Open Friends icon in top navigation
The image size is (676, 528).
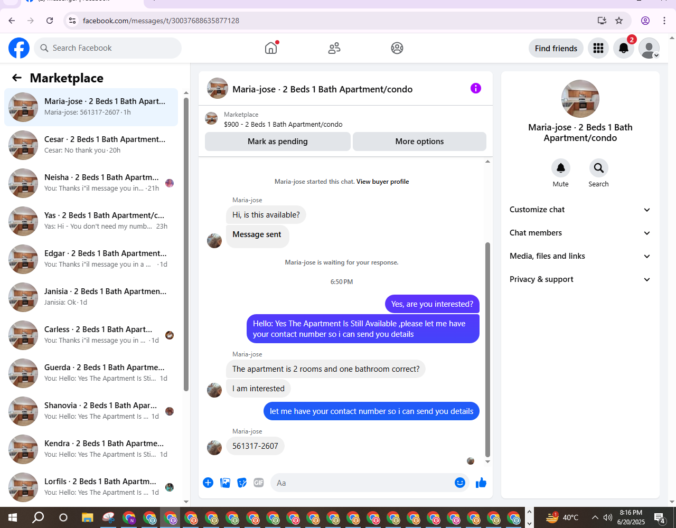pyautogui.click(x=334, y=48)
